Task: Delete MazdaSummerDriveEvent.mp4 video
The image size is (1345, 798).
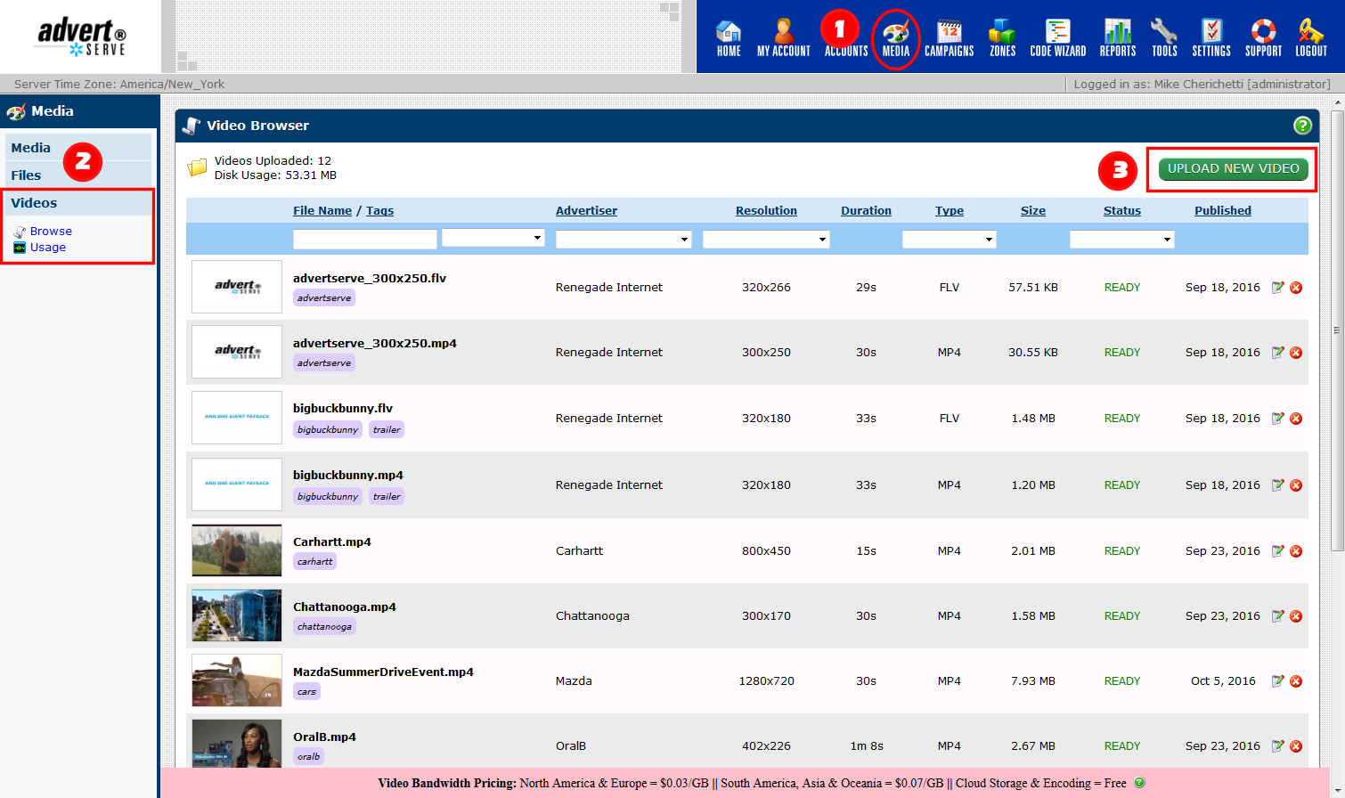Action: [1296, 681]
